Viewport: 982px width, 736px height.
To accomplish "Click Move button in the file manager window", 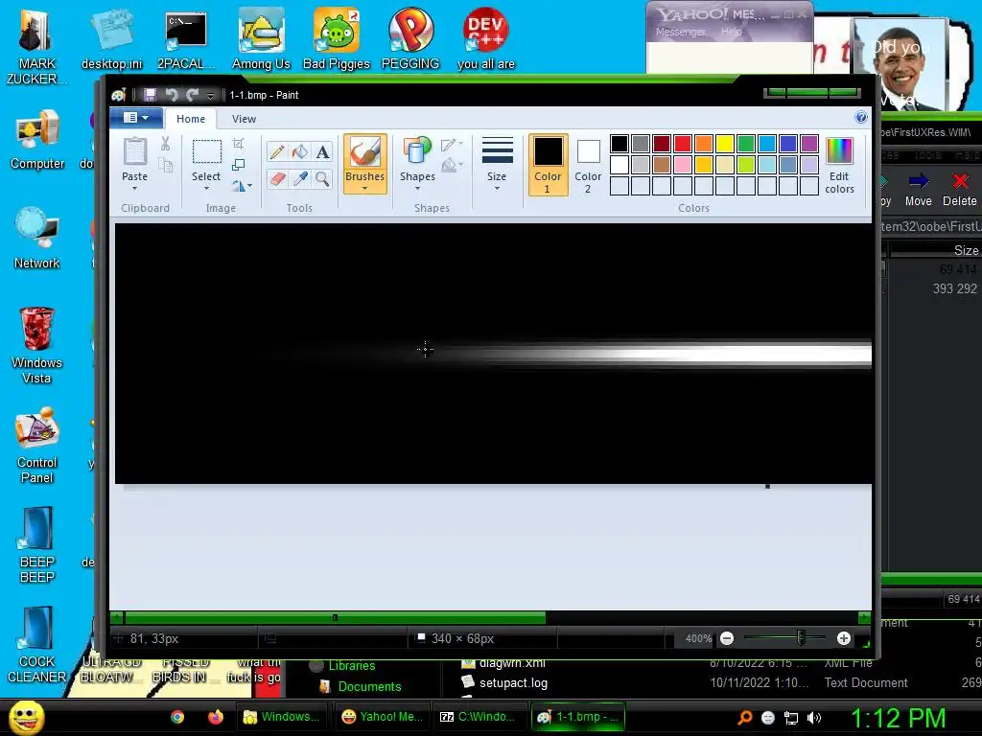I will pyautogui.click(x=918, y=191).
